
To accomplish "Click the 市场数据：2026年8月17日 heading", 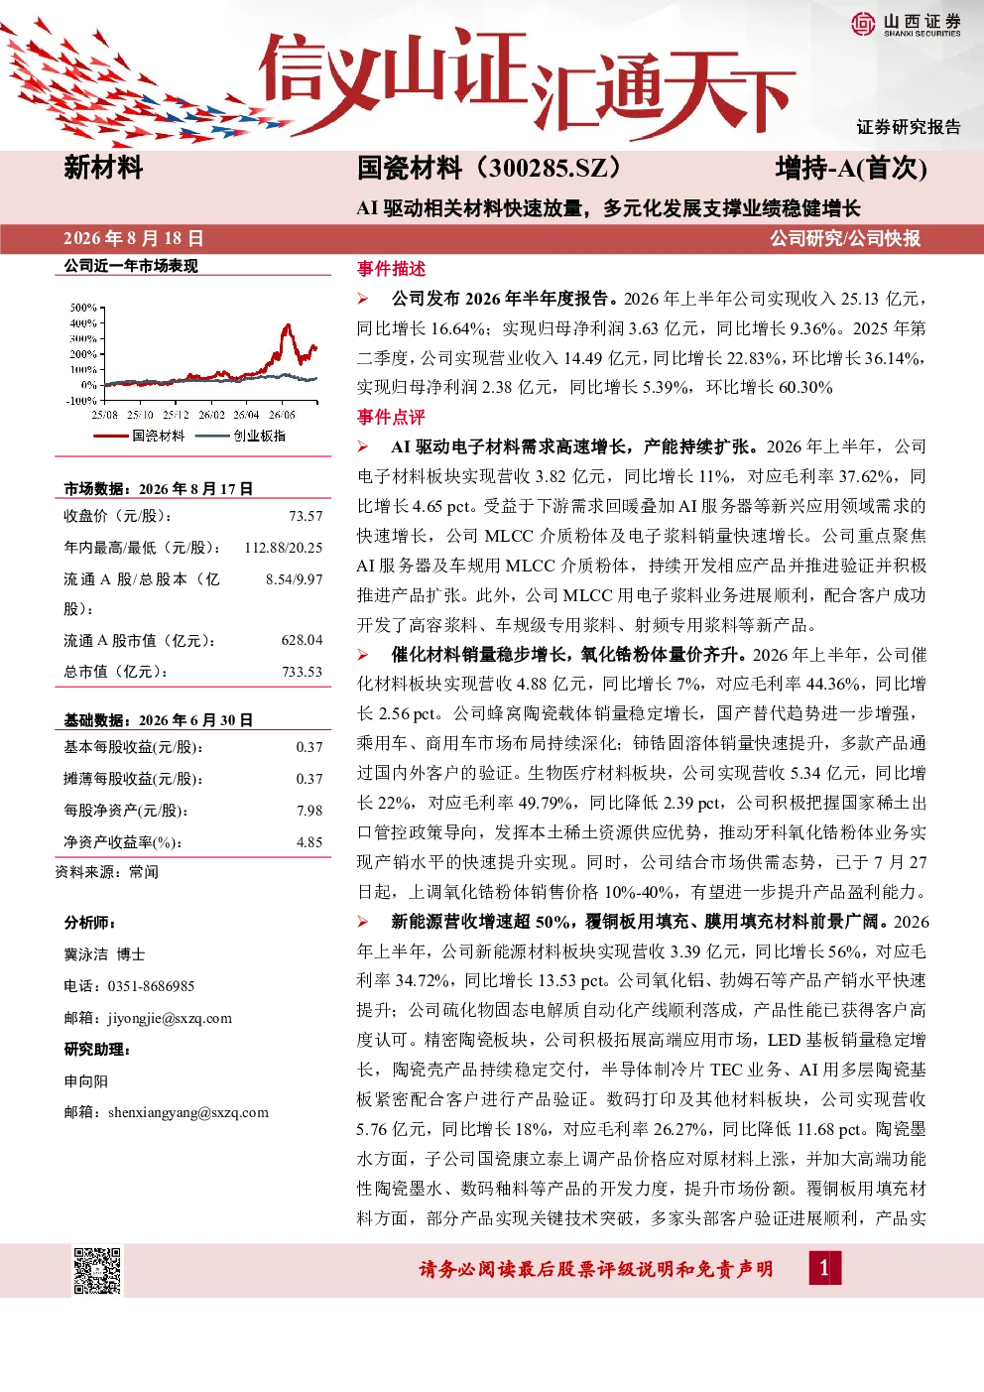I will (159, 488).
